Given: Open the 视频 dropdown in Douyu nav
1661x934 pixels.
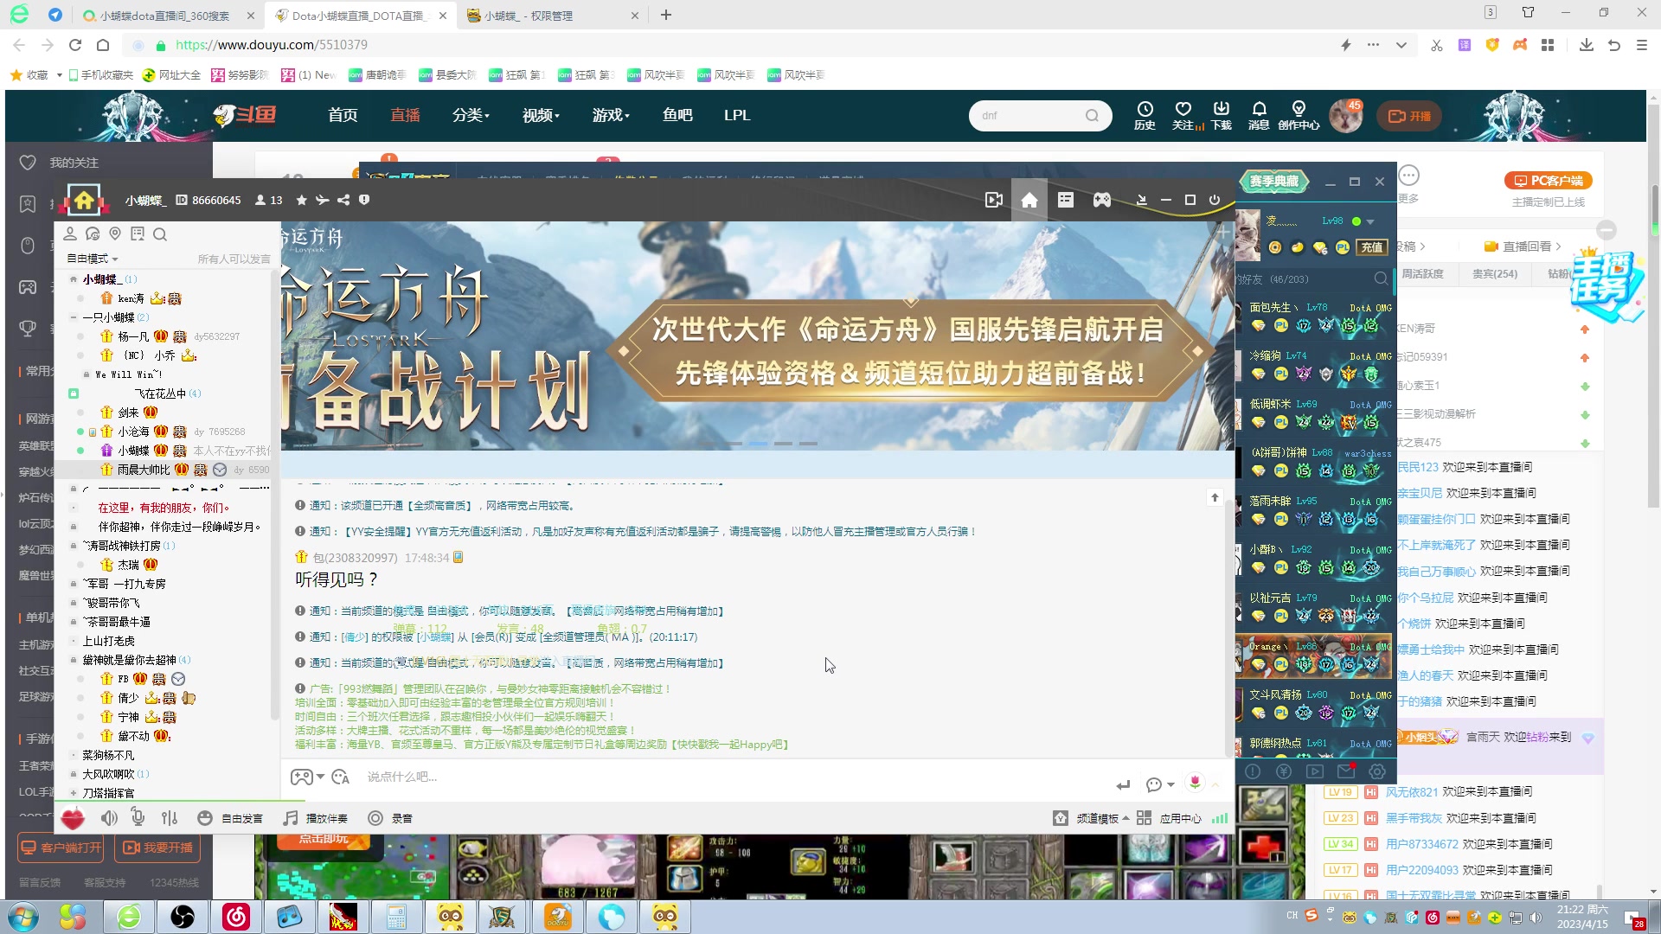Looking at the screenshot, I should click(541, 115).
